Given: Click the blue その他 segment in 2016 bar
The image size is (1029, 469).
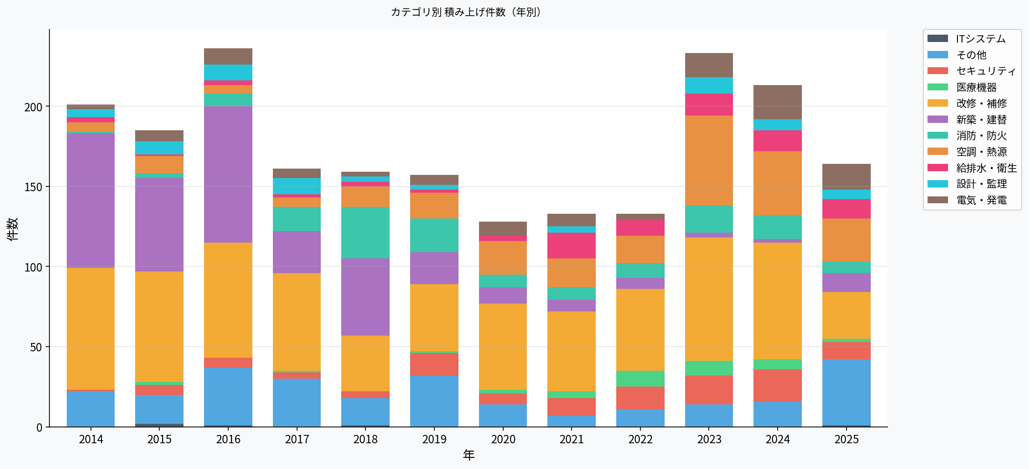Looking at the screenshot, I should [228, 397].
